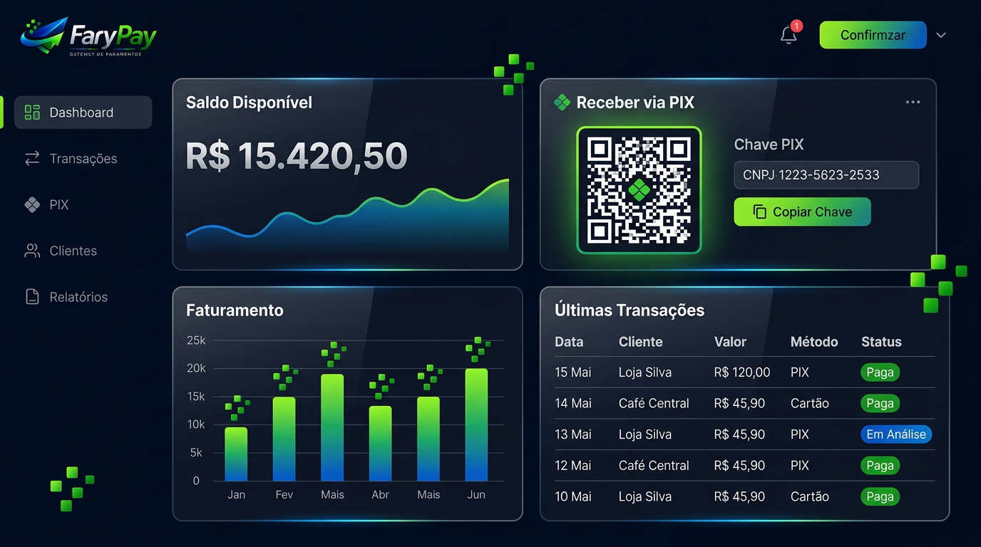Image resolution: width=981 pixels, height=547 pixels.
Task: Select the Dashboard icon in the sidebar
Action: 31,112
